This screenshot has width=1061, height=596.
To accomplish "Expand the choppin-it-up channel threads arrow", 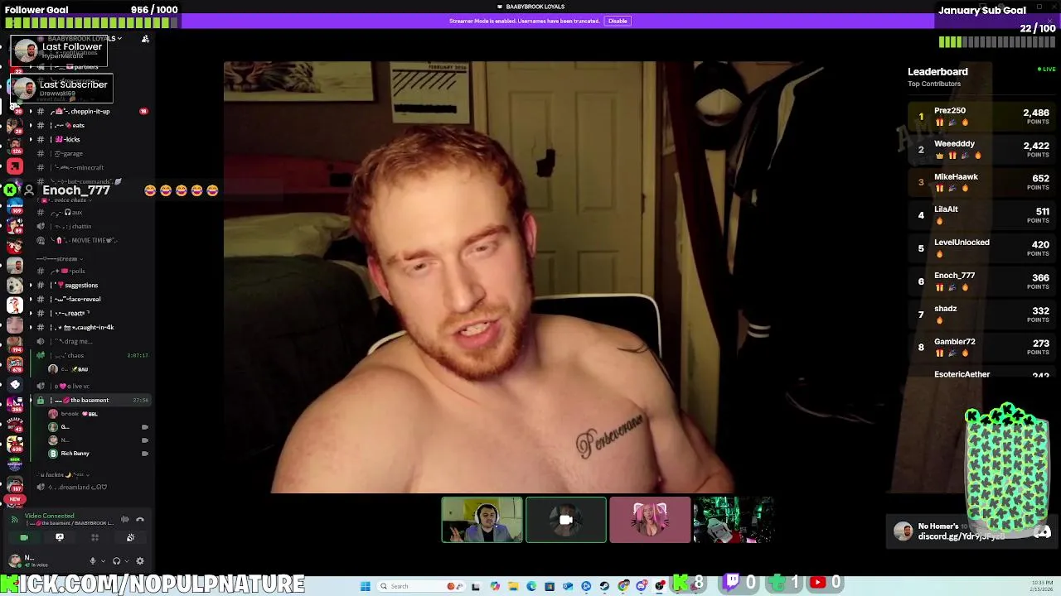I will click(x=31, y=111).
